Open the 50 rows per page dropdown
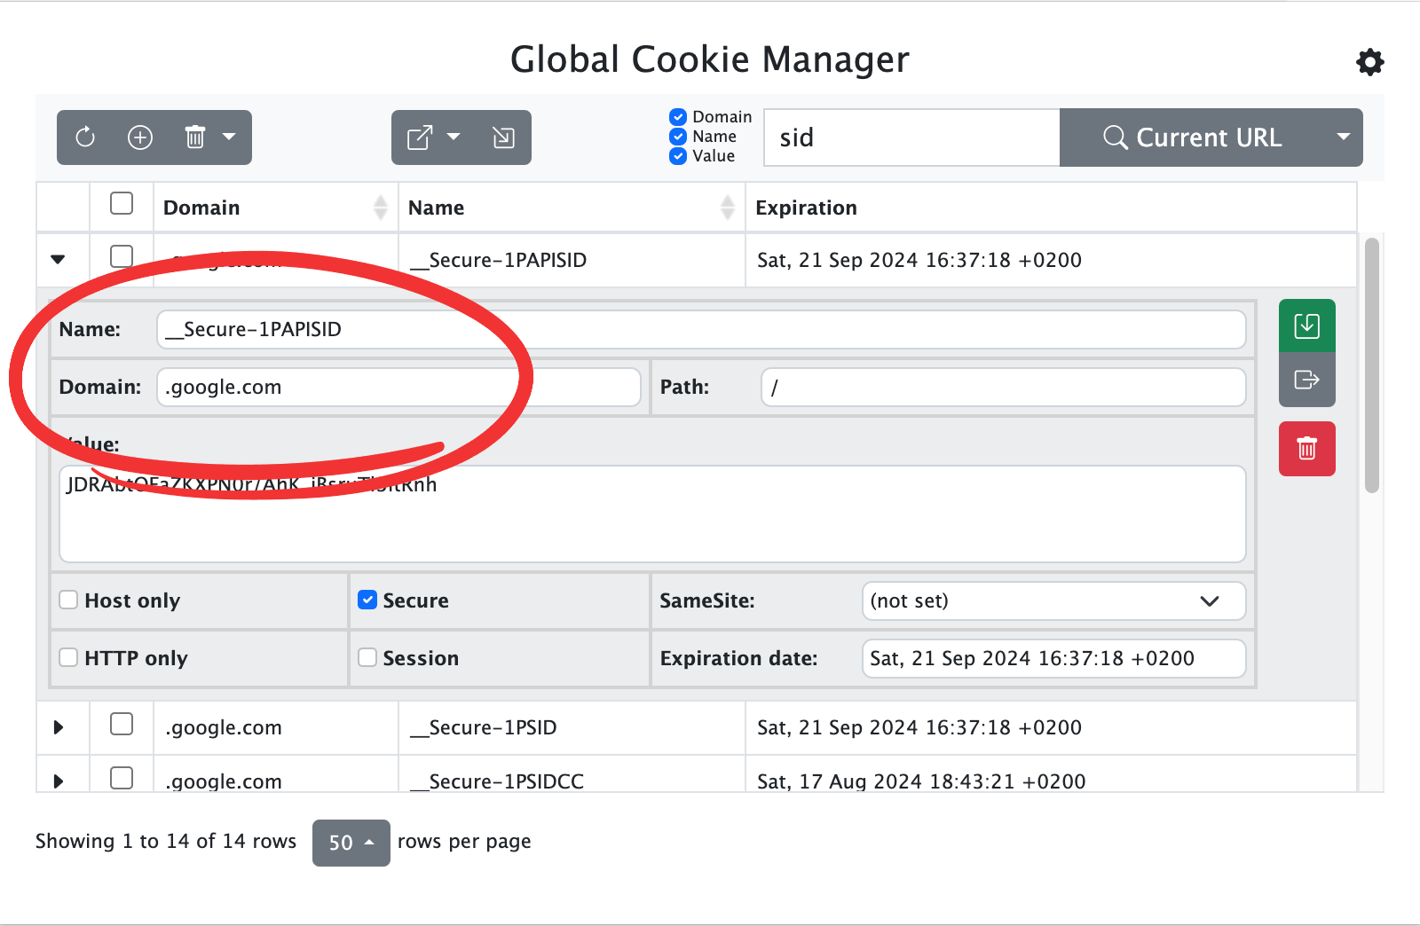 [x=351, y=843]
